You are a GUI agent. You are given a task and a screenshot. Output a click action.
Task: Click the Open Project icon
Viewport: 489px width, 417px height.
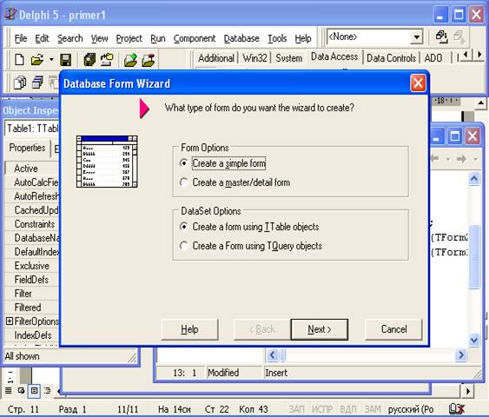107,60
